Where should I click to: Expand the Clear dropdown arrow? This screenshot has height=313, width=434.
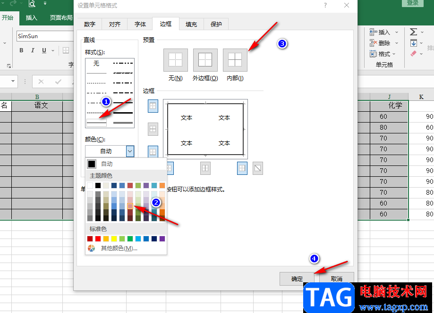click(421, 54)
